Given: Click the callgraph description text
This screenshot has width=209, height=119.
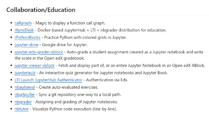Looking at the screenshot, I should click(70, 23).
